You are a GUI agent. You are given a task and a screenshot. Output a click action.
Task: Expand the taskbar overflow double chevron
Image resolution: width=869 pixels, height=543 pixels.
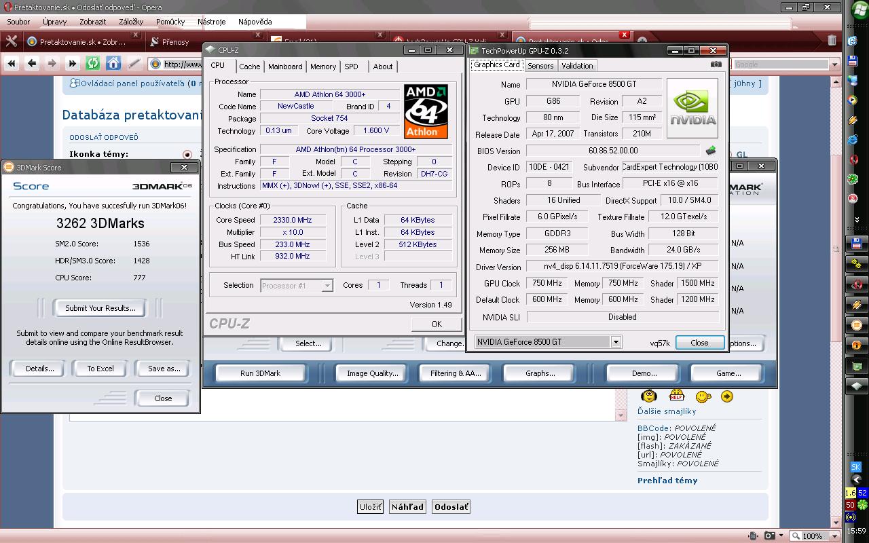tap(857, 219)
